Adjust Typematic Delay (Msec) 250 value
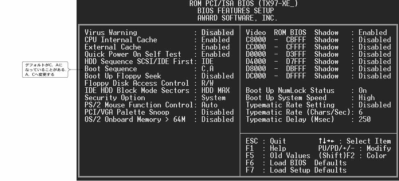The image size is (399, 181). [x=364, y=119]
